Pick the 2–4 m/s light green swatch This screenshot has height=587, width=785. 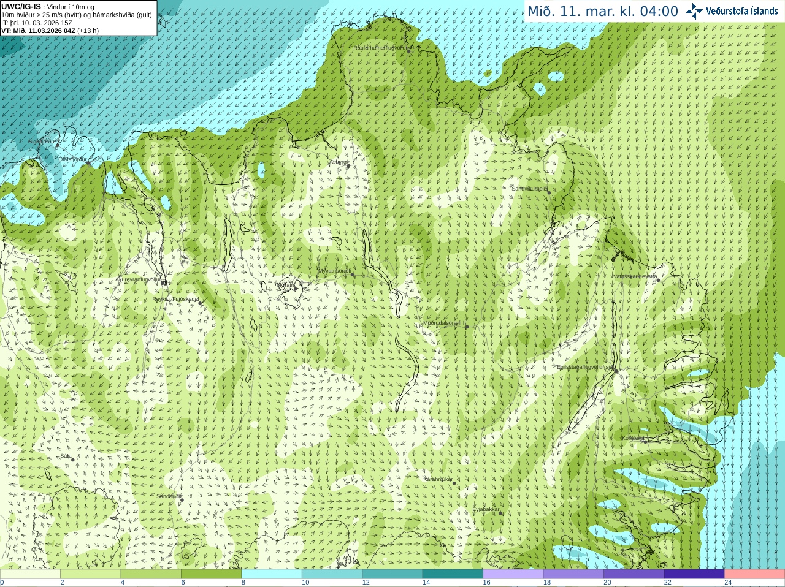click(90, 574)
